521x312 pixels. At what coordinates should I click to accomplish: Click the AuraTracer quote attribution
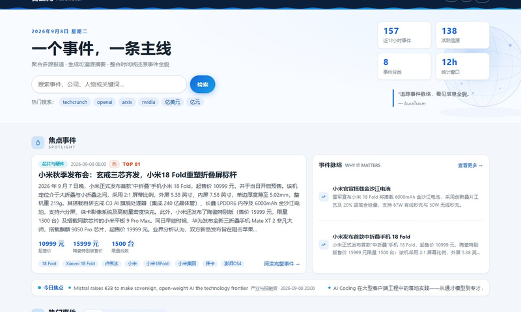(x=412, y=103)
